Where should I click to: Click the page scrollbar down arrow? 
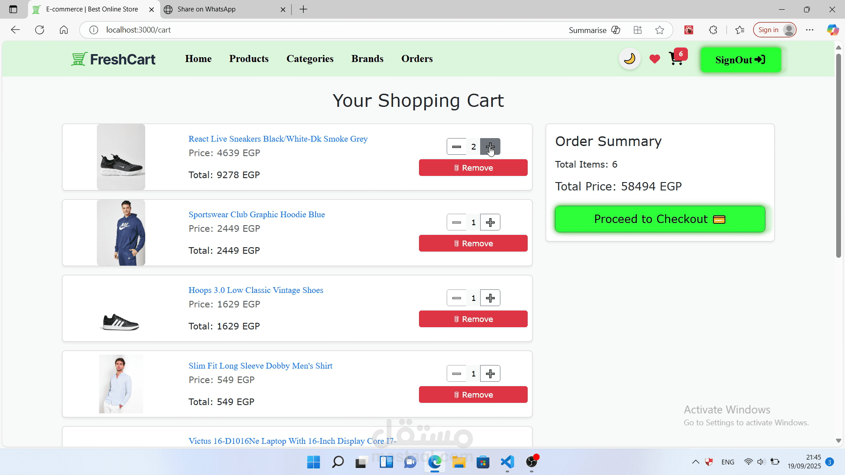(838, 441)
